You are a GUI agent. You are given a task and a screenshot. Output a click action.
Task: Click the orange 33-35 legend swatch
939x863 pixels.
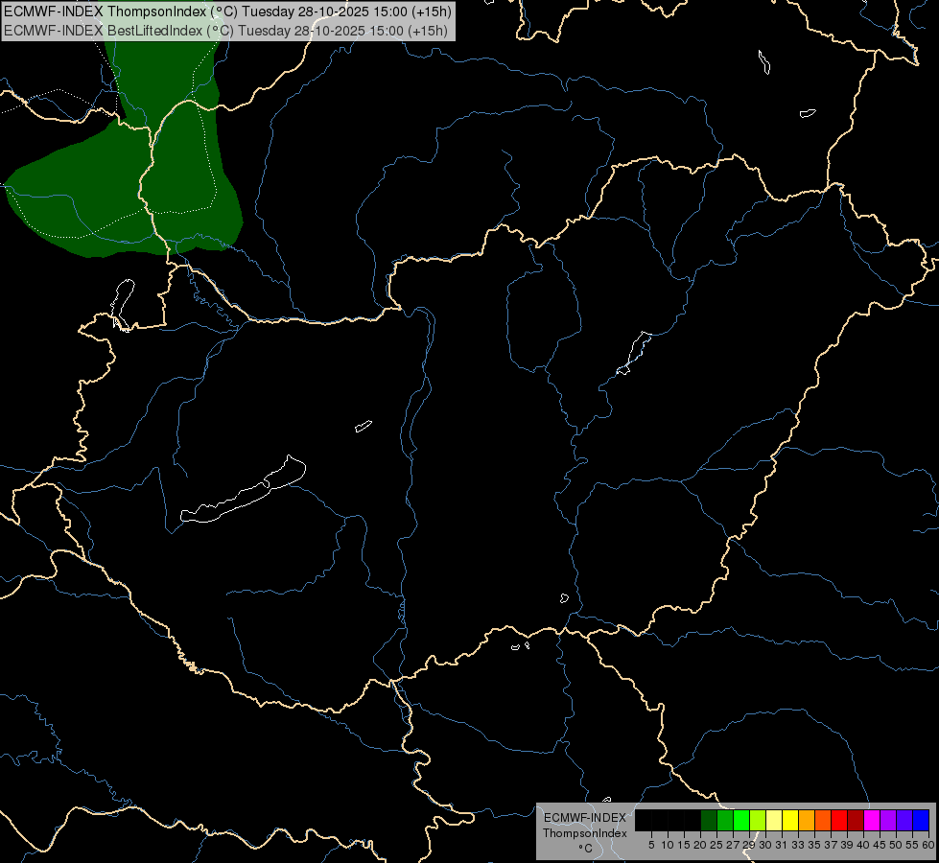[807, 820]
